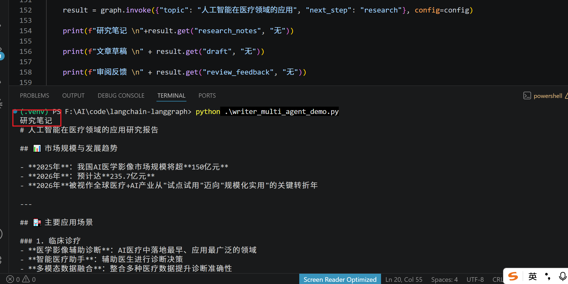
Task: Click the errors count icon in status bar
Action: (x=10, y=279)
